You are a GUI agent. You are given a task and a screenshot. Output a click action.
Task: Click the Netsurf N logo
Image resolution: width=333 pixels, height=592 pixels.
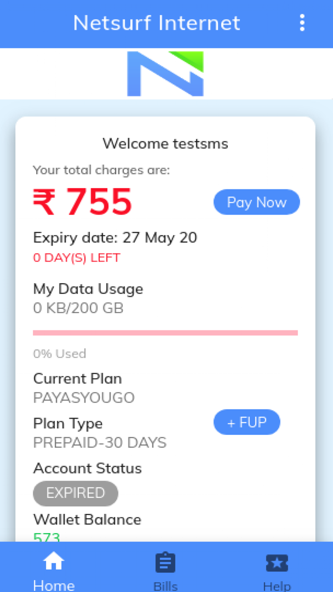(x=165, y=74)
